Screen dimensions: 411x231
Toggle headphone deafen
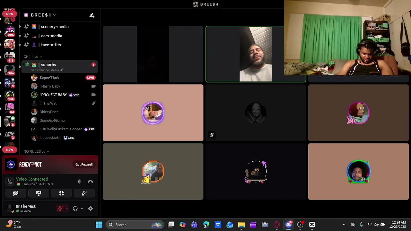point(75,209)
